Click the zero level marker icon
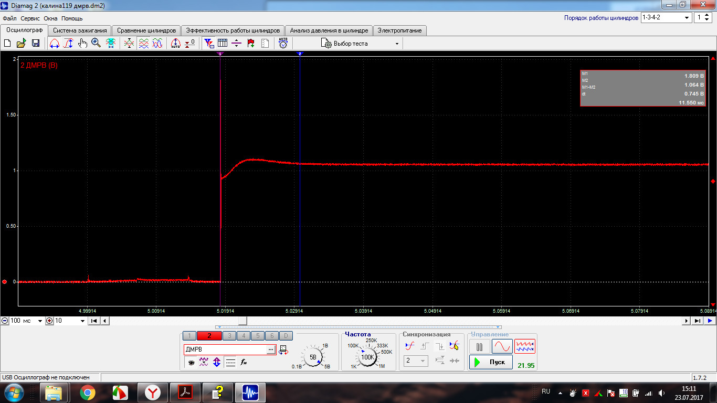 coord(190,44)
